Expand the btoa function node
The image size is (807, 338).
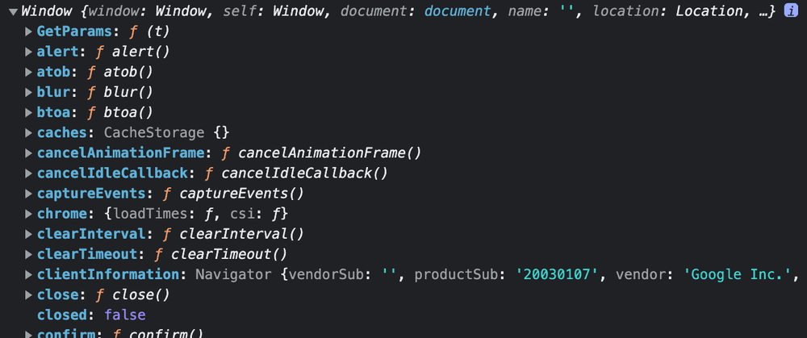point(29,113)
